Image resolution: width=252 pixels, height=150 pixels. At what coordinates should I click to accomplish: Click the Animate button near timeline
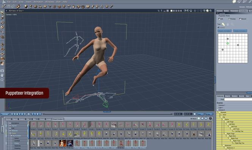click(x=5, y=114)
